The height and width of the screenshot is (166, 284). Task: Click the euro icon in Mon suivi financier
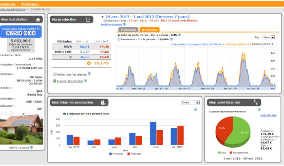(256, 102)
